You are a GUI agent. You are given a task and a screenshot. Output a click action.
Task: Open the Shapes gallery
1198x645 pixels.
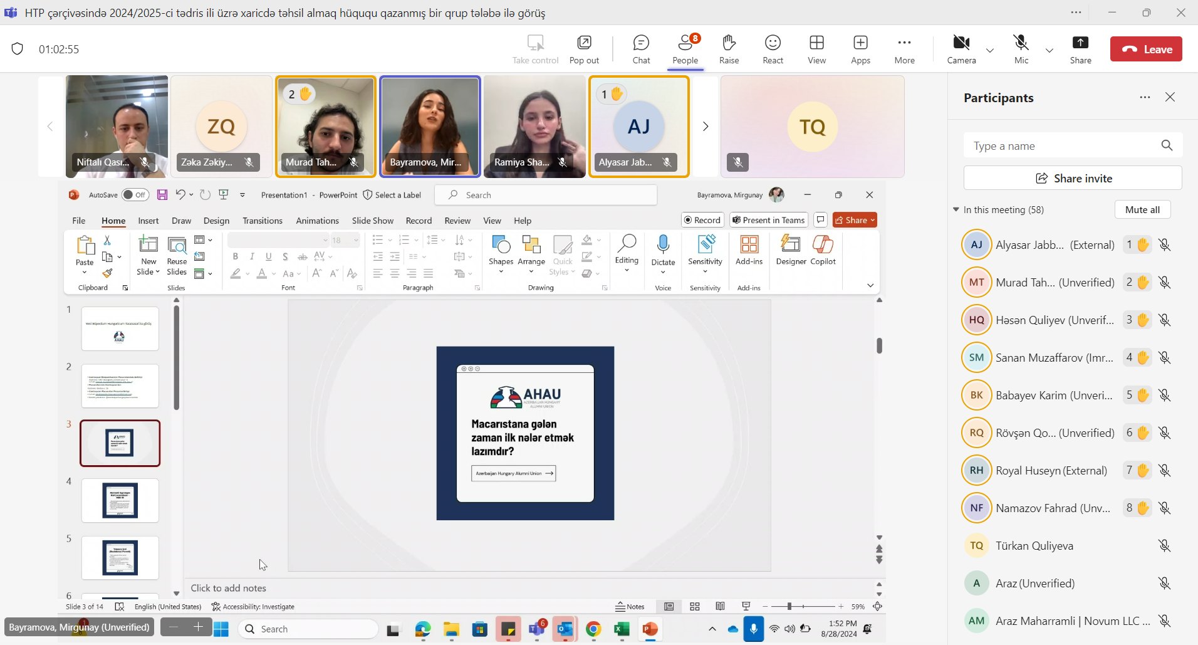[x=501, y=254]
